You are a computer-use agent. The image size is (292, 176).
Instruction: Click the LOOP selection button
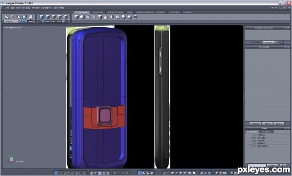[x=47, y=21]
